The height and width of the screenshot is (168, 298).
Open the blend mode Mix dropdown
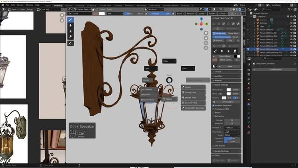[115, 14]
